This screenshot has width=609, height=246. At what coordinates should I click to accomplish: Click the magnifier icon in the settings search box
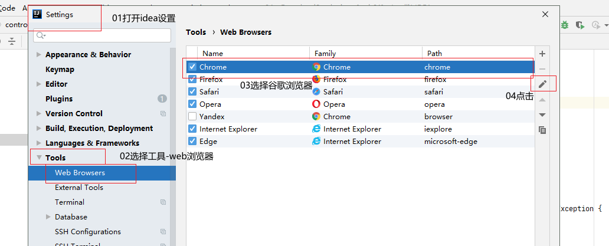pos(41,35)
